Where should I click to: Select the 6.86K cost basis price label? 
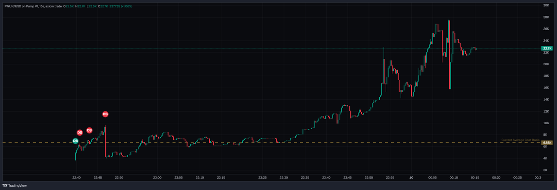click(547, 143)
